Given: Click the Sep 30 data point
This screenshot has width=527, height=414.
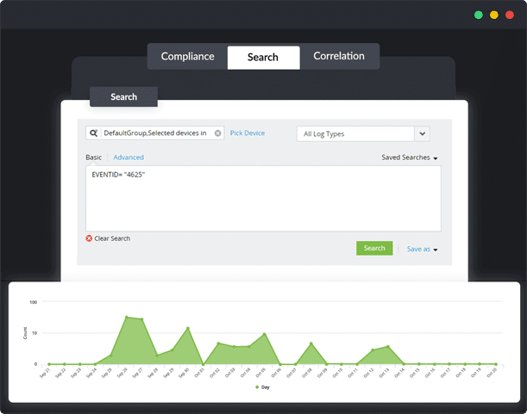Looking at the screenshot, I should click(x=188, y=329).
